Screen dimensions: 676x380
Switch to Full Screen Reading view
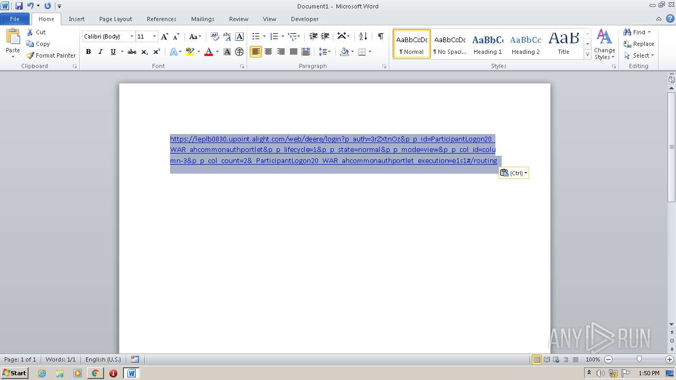(x=546, y=359)
